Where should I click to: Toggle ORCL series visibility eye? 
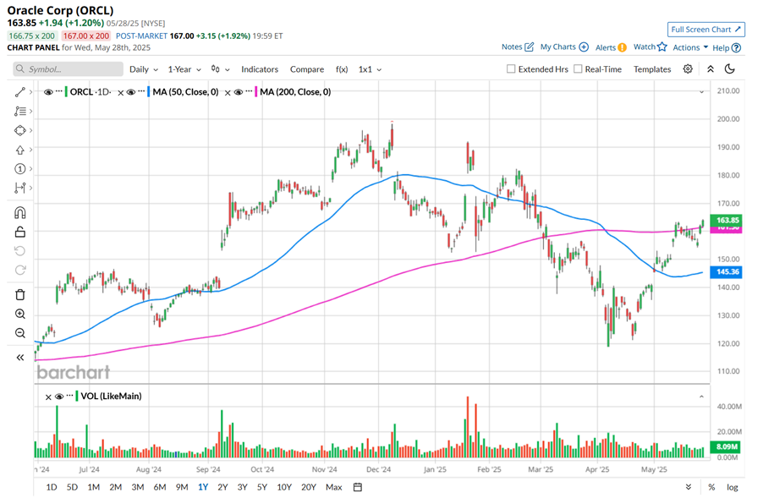pos(48,92)
